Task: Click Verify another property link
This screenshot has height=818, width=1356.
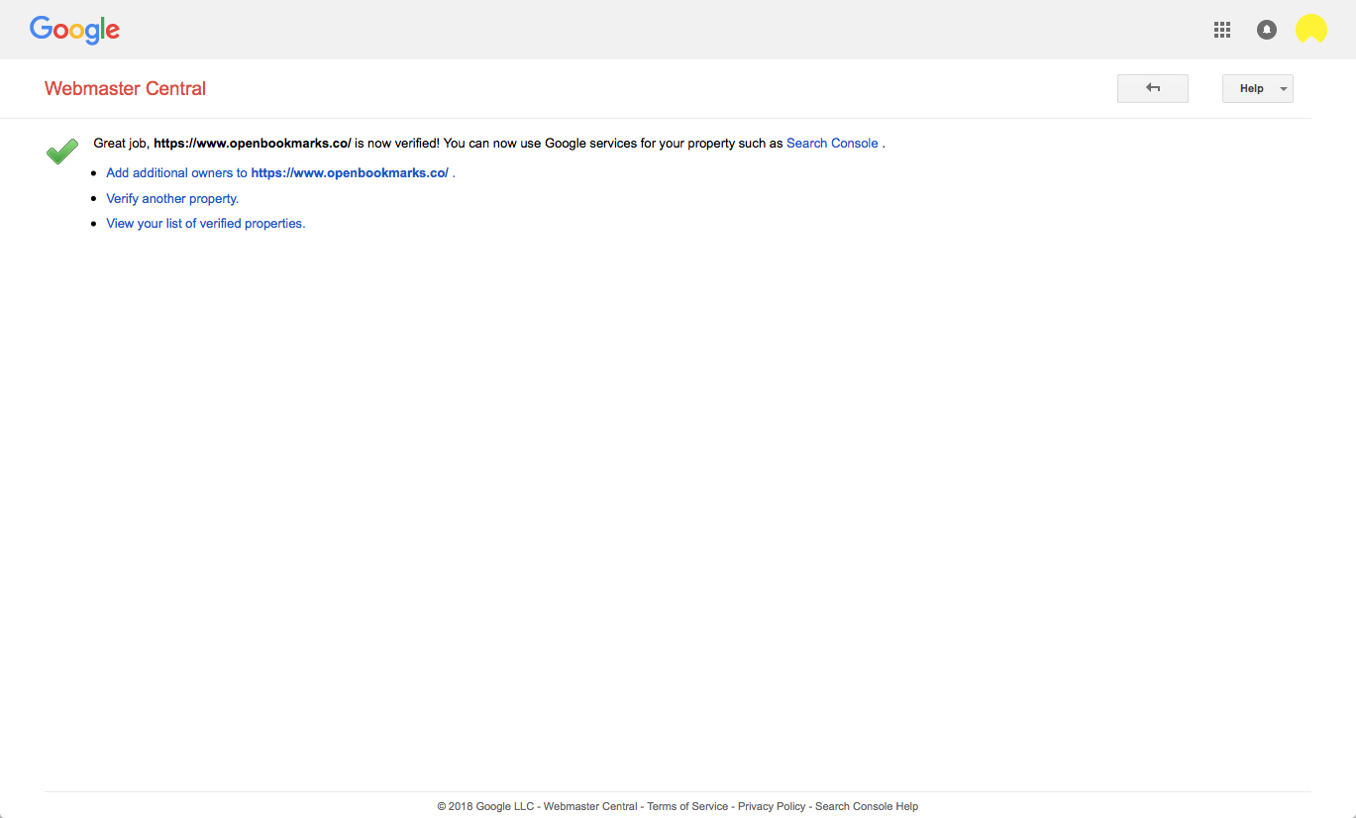Action: [172, 198]
